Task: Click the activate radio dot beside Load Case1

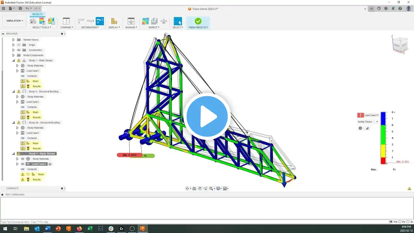Action: pyautogui.click(x=50, y=164)
